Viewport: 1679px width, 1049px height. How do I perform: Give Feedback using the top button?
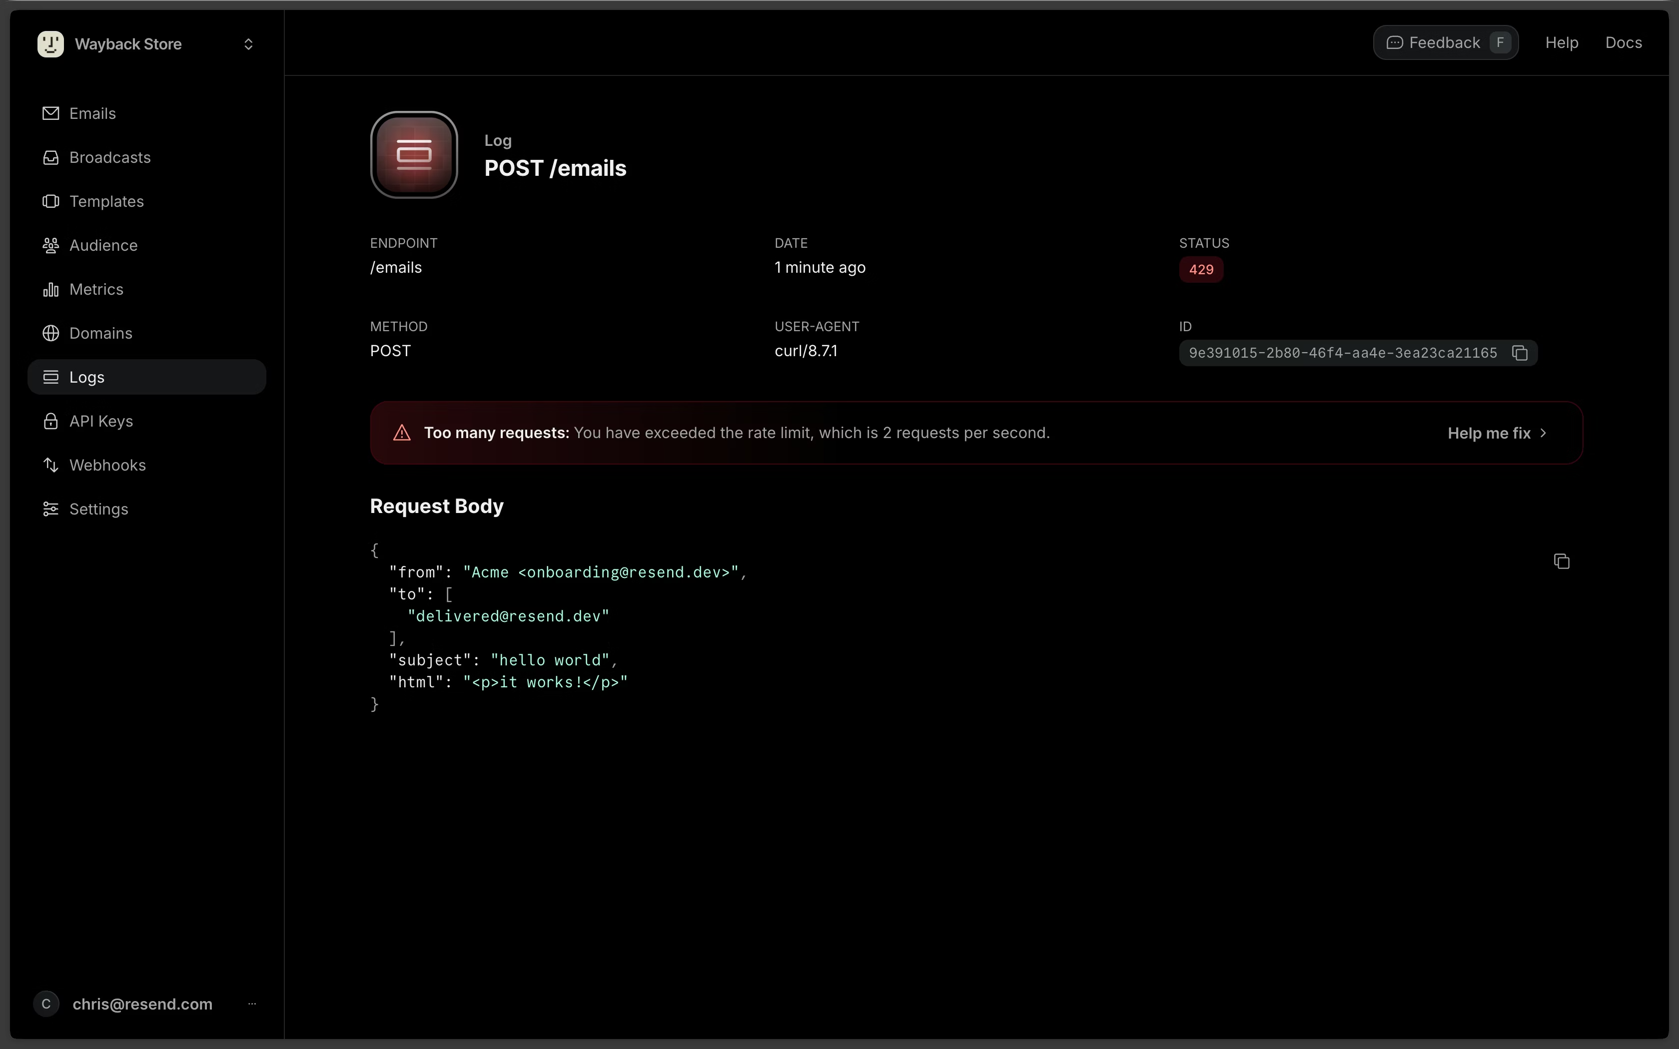point(1445,42)
